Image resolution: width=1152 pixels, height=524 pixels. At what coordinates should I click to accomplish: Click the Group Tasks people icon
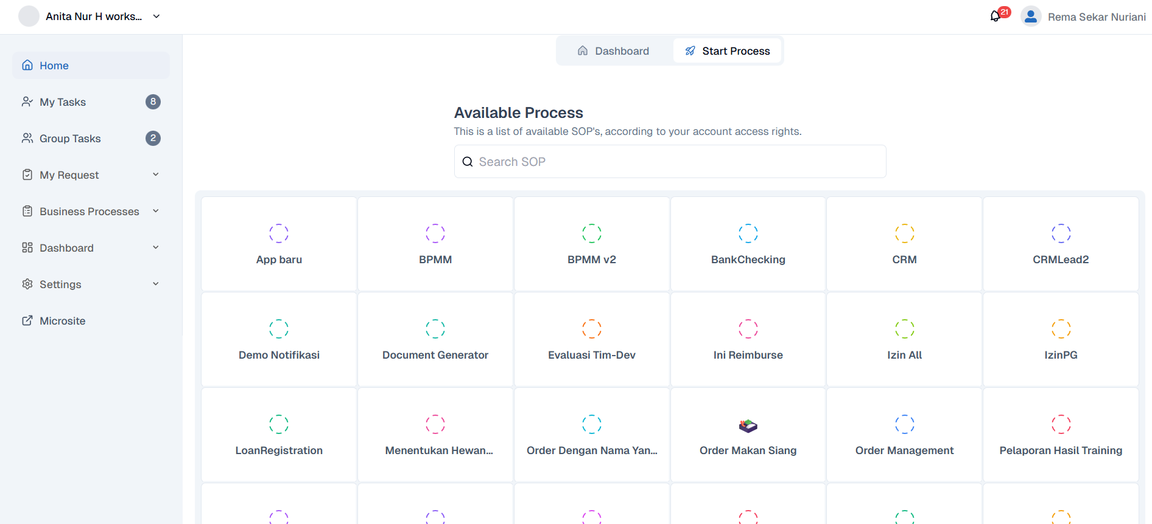pos(27,138)
